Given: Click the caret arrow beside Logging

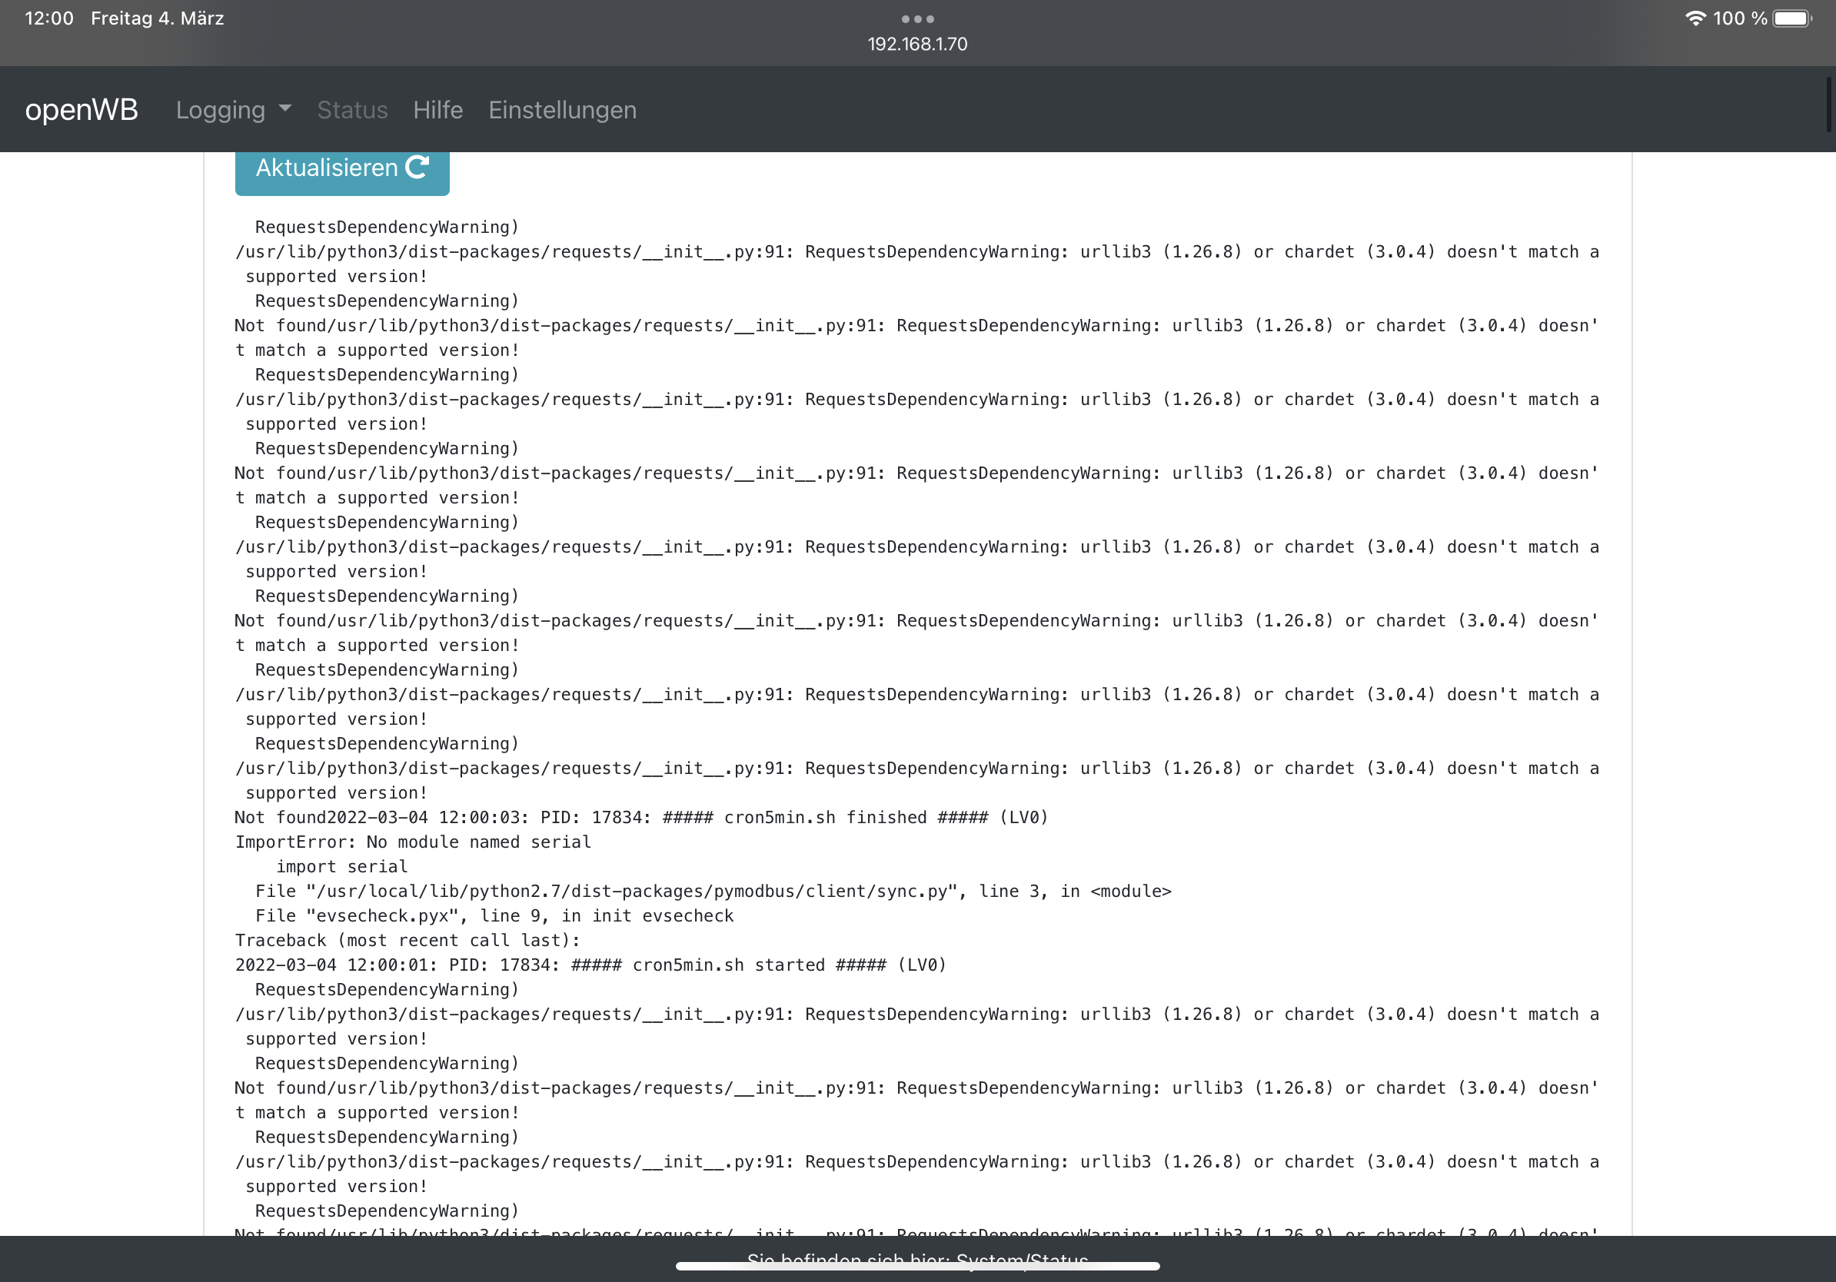Looking at the screenshot, I should 284,108.
